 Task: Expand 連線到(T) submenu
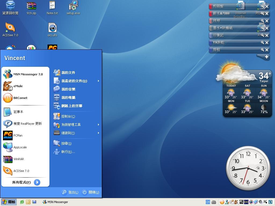coord(77,133)
